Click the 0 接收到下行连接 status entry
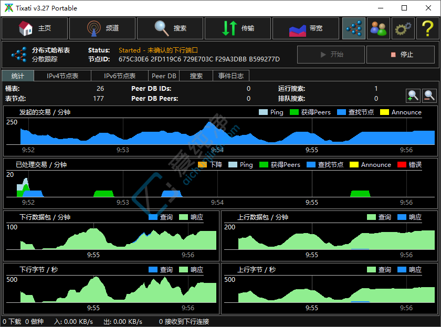The height and width of the screenshot is (327, 441). [184, 321]
